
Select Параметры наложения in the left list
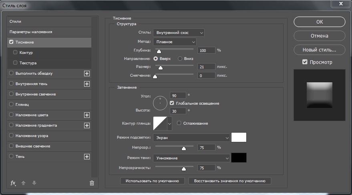pos(49,32)
